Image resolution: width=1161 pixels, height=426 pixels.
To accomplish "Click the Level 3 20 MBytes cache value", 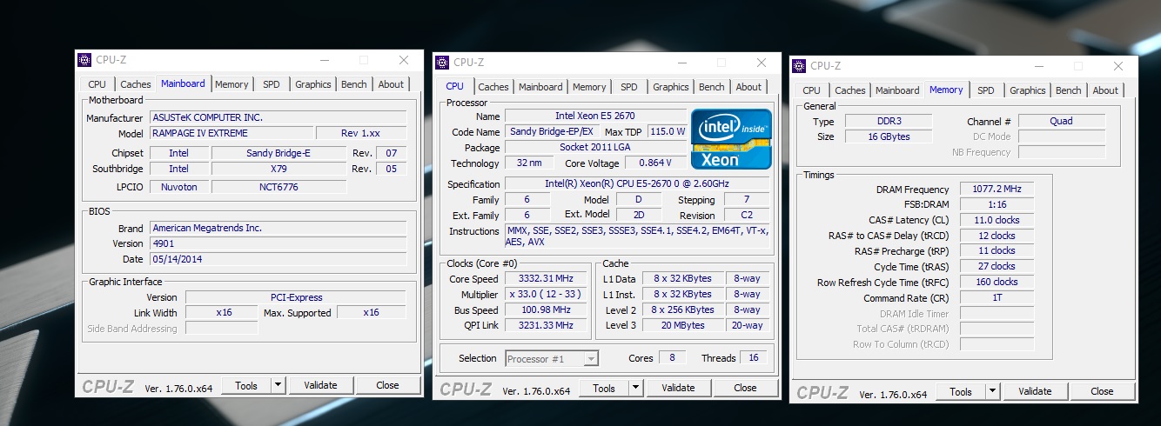I will [682, 325].
